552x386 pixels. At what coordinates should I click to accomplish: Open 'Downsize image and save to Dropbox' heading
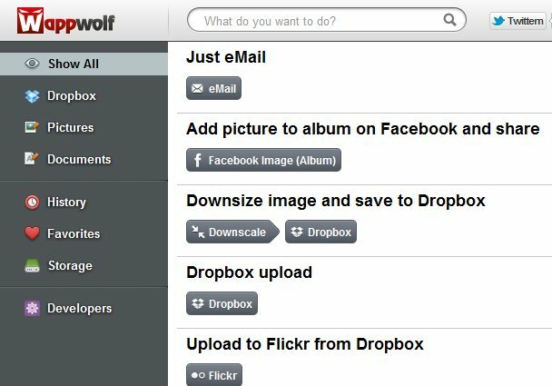[336, 201]
